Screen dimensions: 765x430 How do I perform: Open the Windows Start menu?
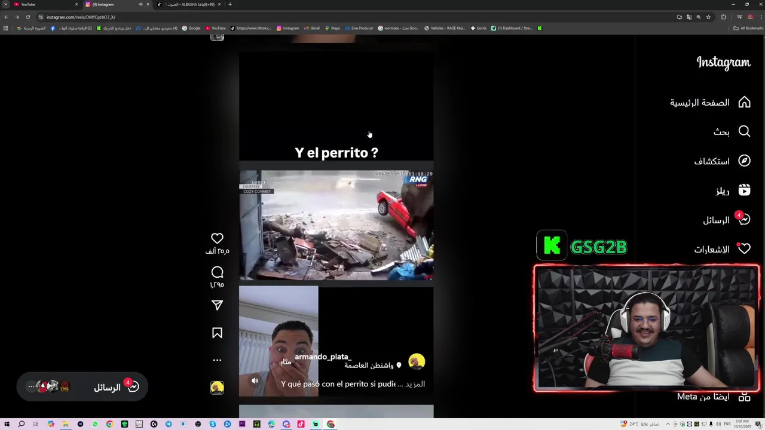click(7, 424)
